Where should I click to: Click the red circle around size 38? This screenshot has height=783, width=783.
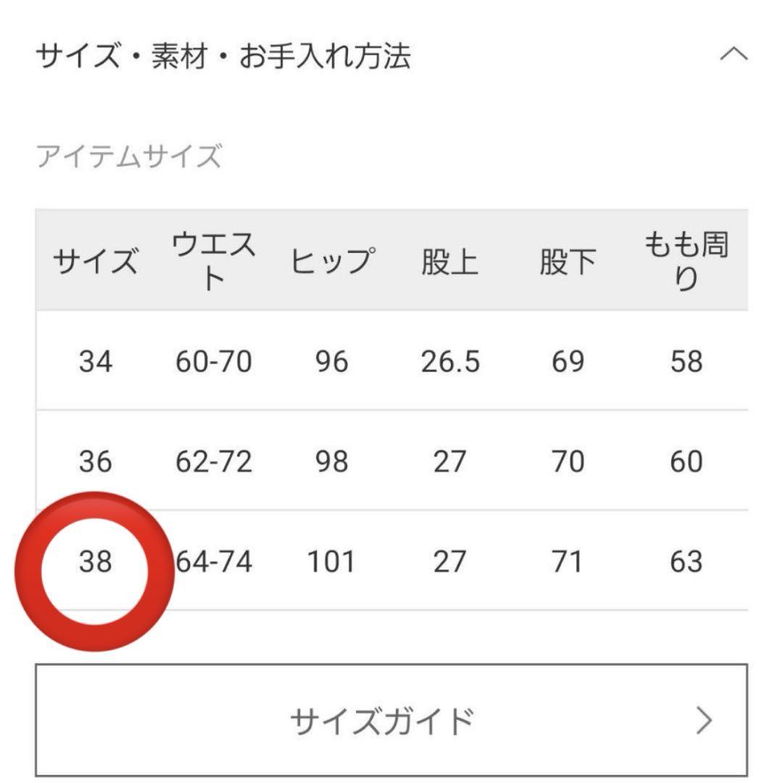coord(94,571)
